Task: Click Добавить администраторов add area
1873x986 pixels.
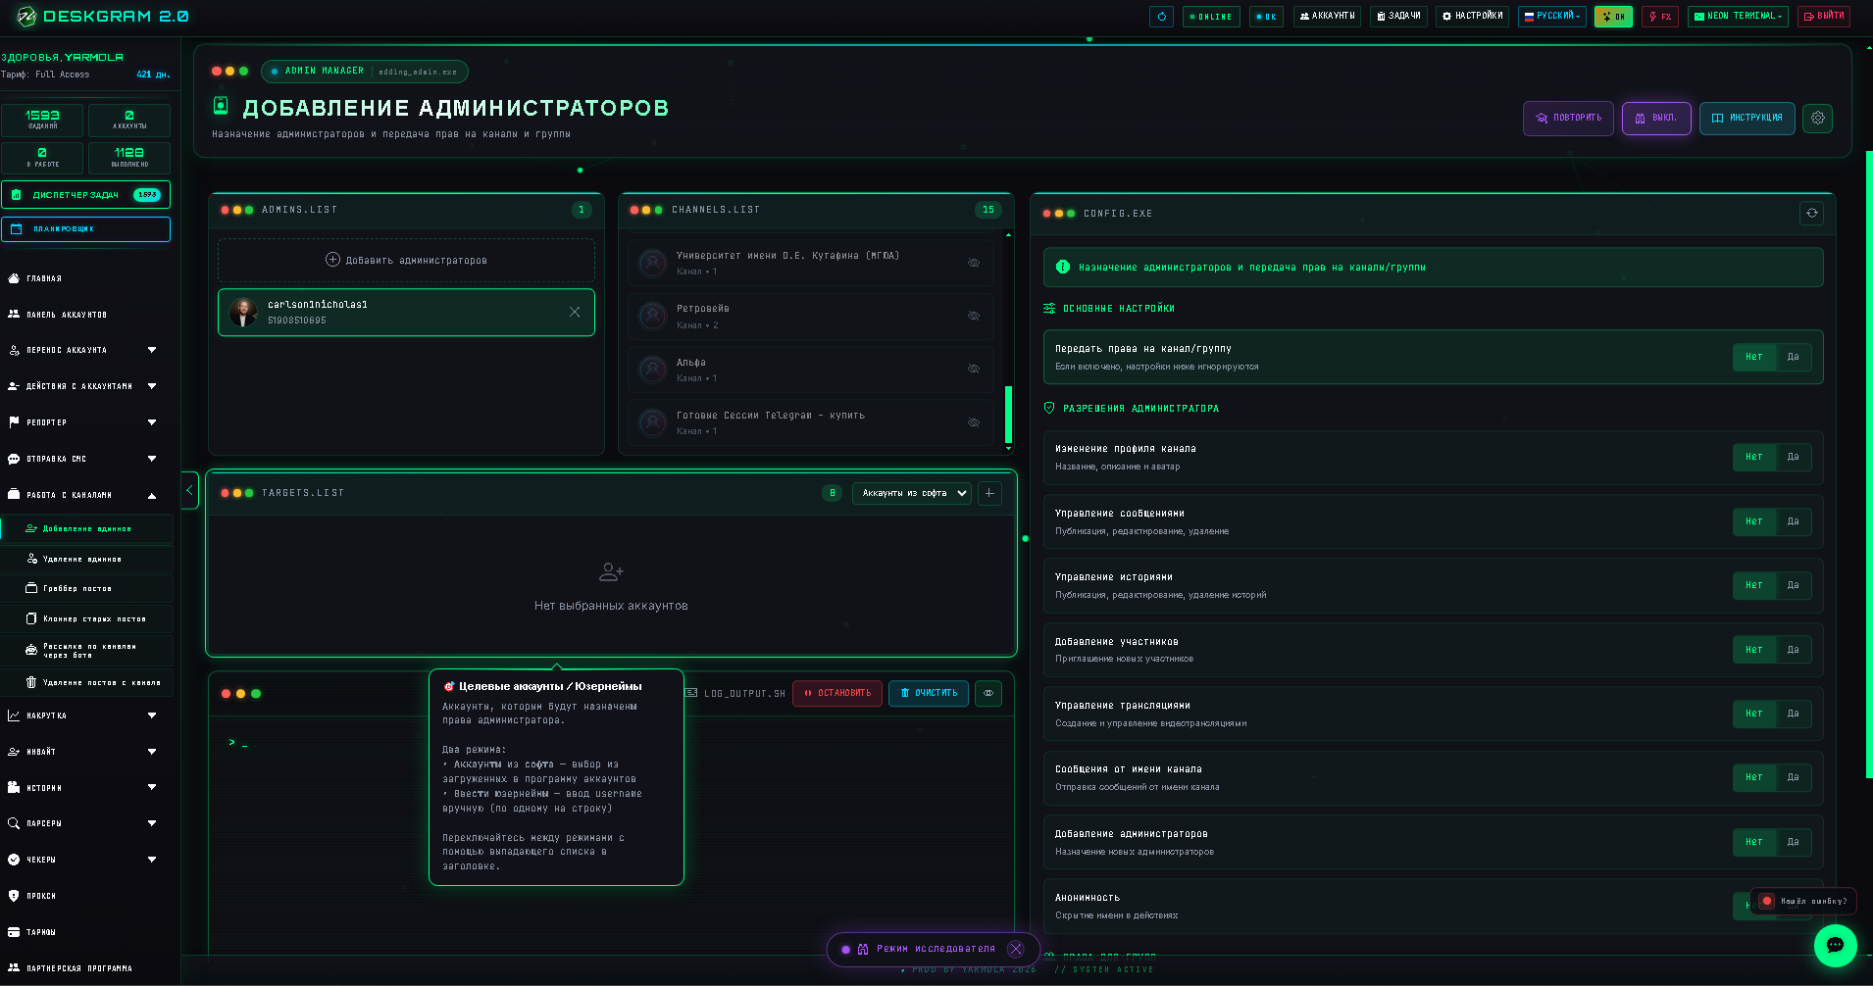Action: pyautogui.click(x=406, y=261)
